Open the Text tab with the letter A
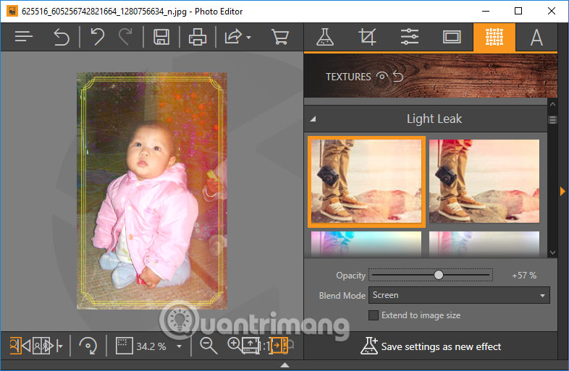 (536, 38)
